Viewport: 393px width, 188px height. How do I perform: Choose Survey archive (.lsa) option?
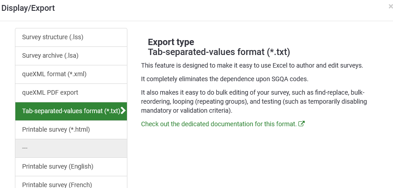pos(71,56)
